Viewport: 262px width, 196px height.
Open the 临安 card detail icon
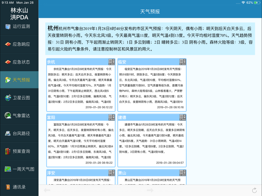pos(183,62)
